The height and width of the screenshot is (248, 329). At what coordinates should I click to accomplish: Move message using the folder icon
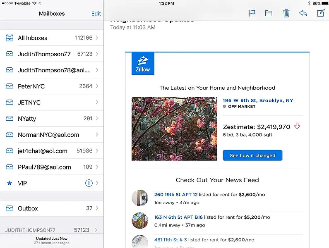(269, 14)
